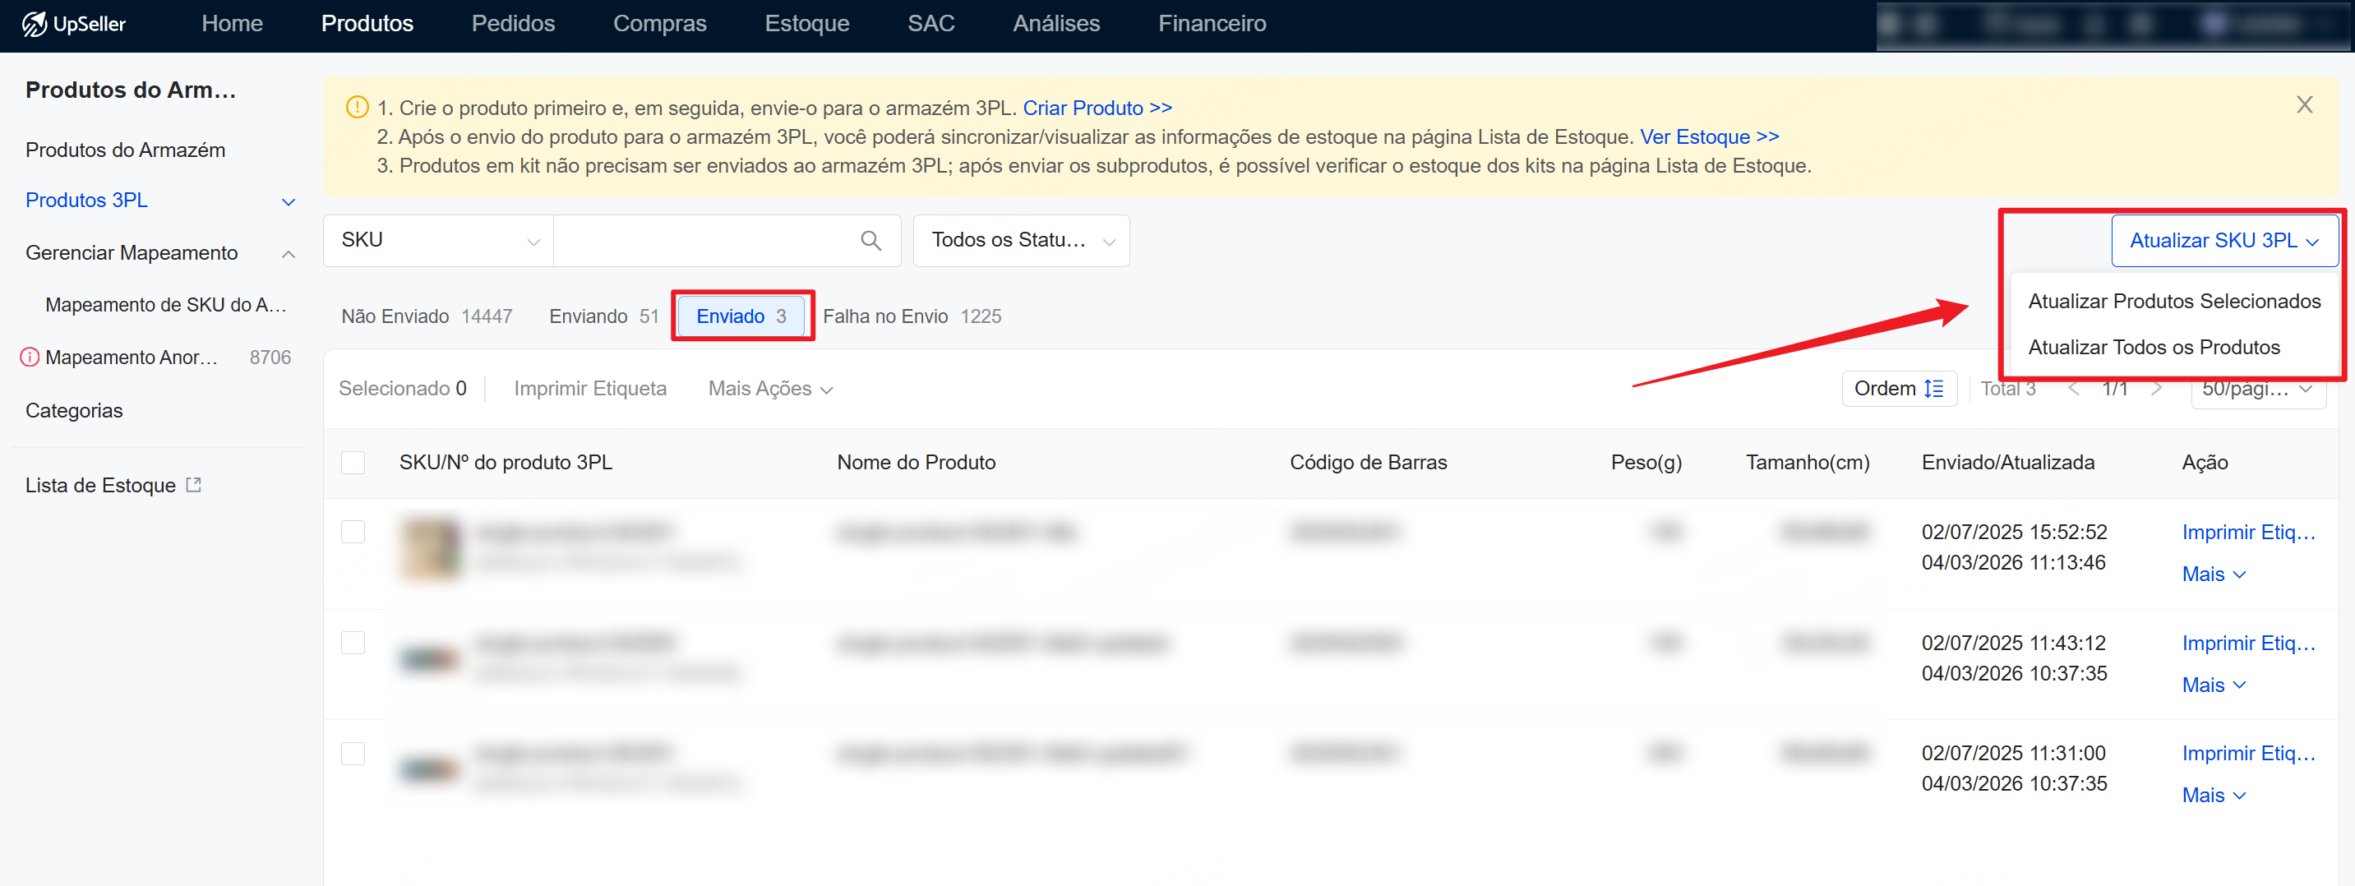This screenshot has width=2355, height=886.
Task: Switch to Falha no Envio tab
Action: [911, 316]
